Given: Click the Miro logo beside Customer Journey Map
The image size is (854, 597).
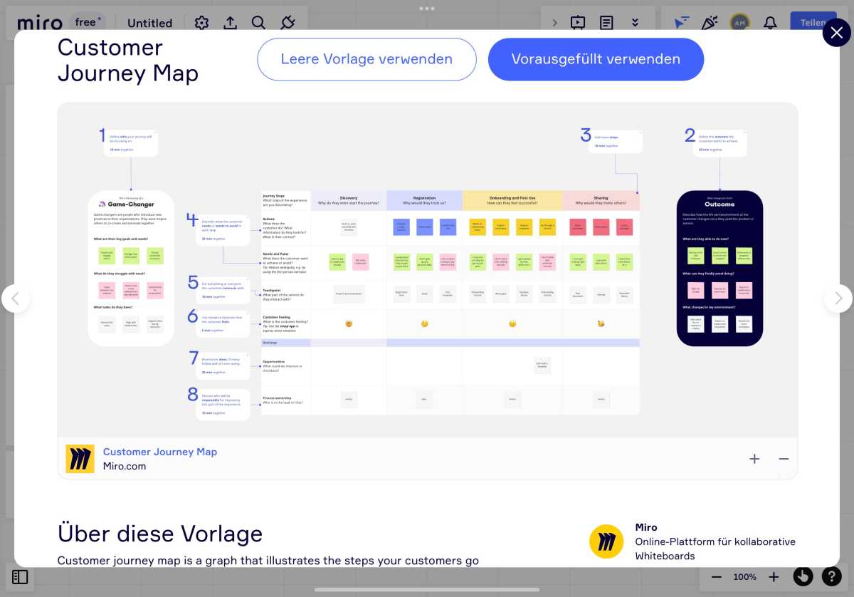Looking at the screenshot, I should (x=80, y=459).
